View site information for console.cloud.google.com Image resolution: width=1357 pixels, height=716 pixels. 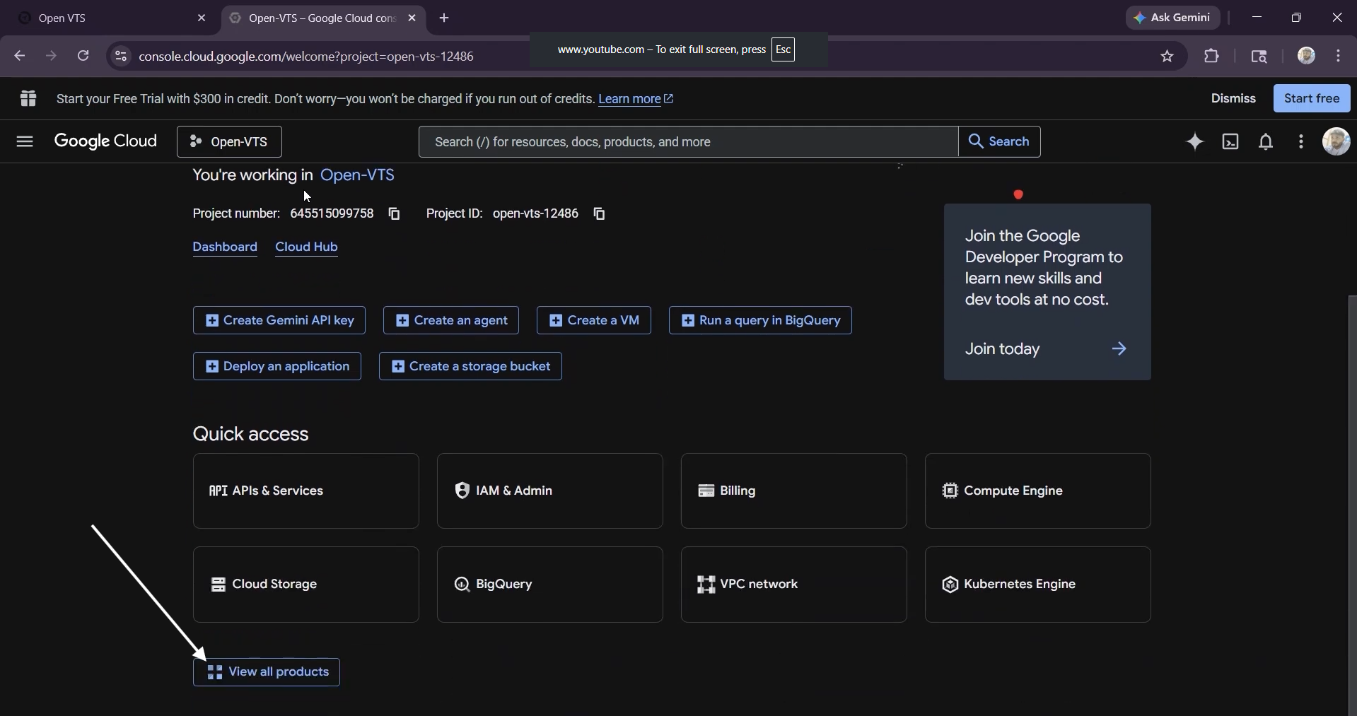click(x=120, y=56)
